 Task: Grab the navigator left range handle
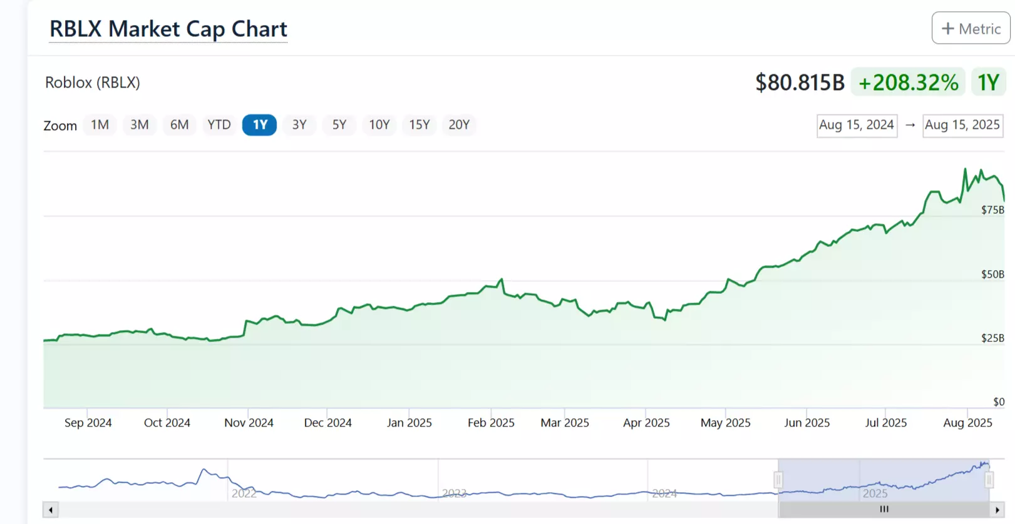point(778,480)
